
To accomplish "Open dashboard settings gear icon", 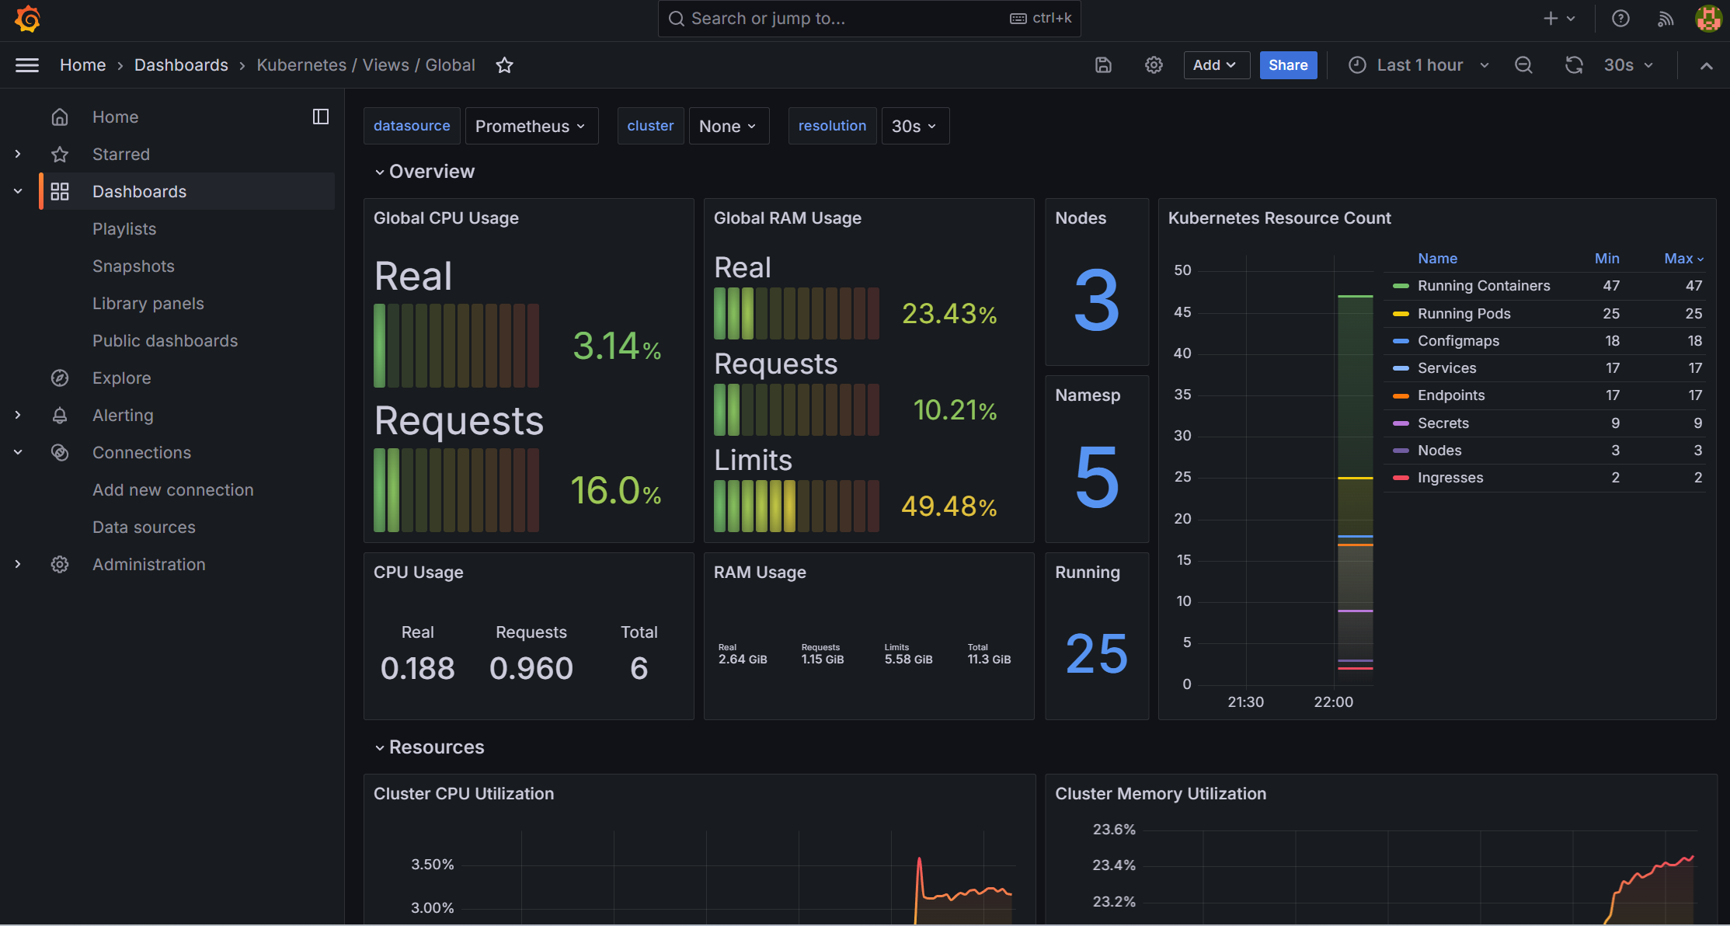I will (x=1154, y=65).
